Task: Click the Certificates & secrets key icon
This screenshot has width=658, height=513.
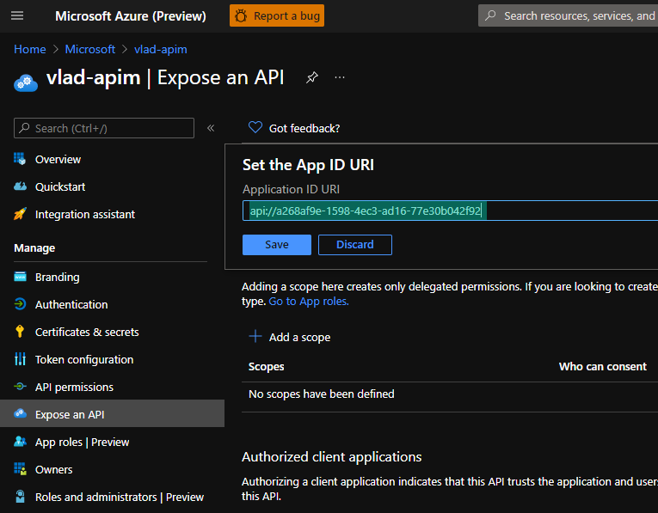Action: click(20, 332)
